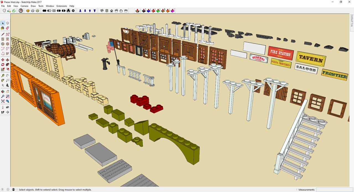Click the blue down arrow with baseline
354x192 pixels.
[x=80, y=11]
